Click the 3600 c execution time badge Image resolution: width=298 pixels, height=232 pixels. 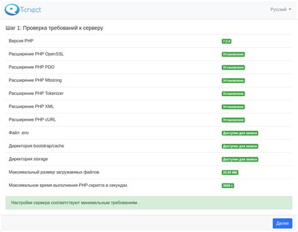[x=228, y=185]
